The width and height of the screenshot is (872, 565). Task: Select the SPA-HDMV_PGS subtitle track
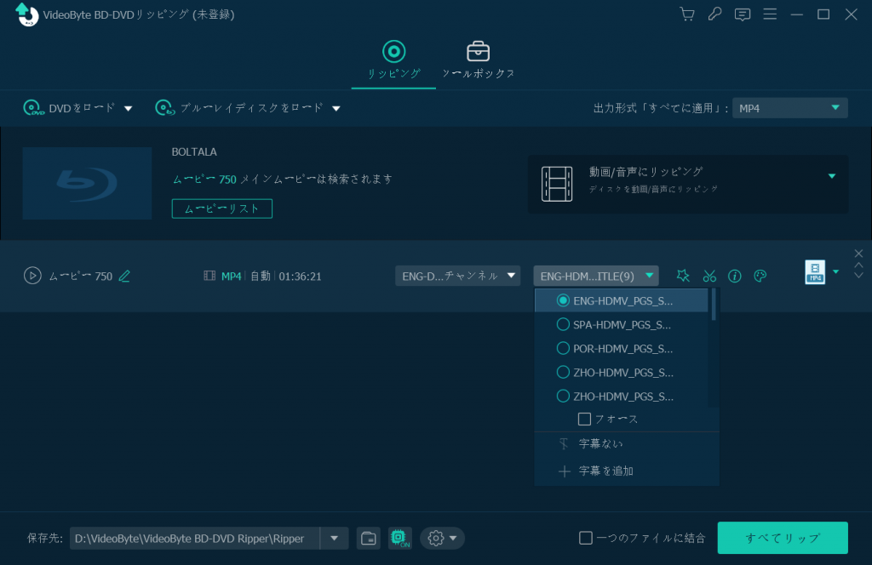coord(622,324)
